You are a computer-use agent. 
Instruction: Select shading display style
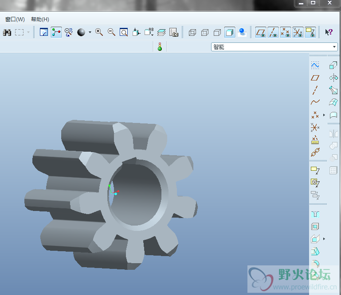(230, 32)
